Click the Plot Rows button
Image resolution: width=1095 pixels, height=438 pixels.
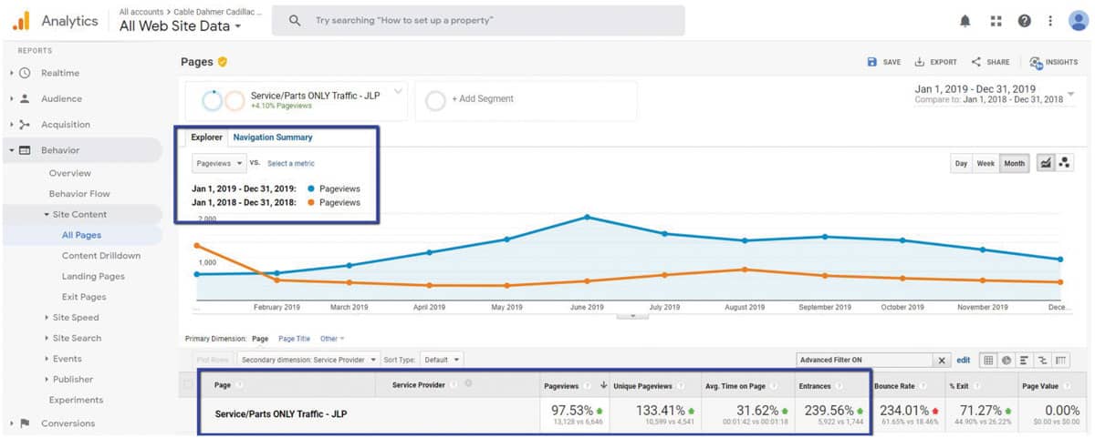point(214,360)
